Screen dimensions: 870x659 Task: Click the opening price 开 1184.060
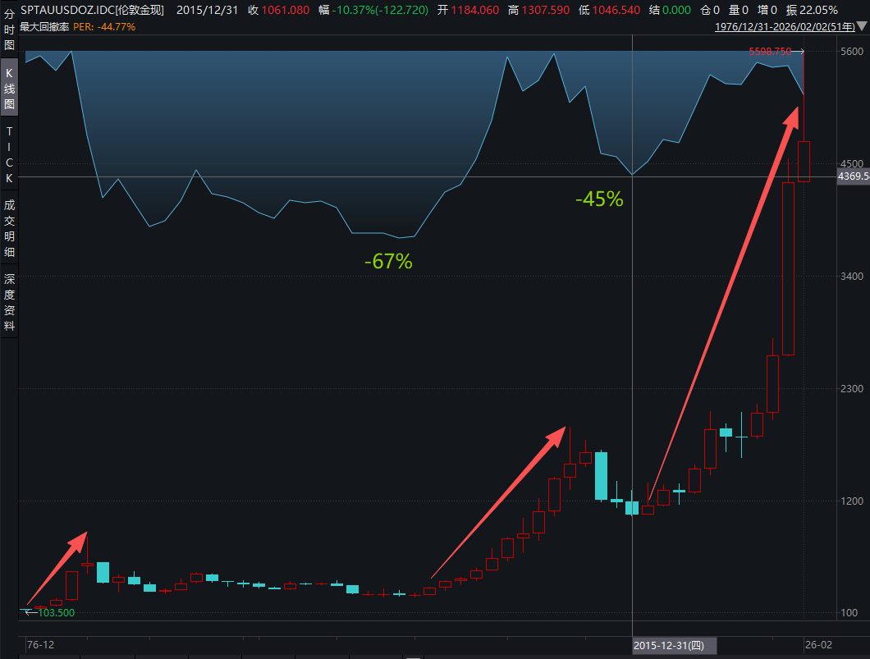pyautogui.click(x=468, y=10)
